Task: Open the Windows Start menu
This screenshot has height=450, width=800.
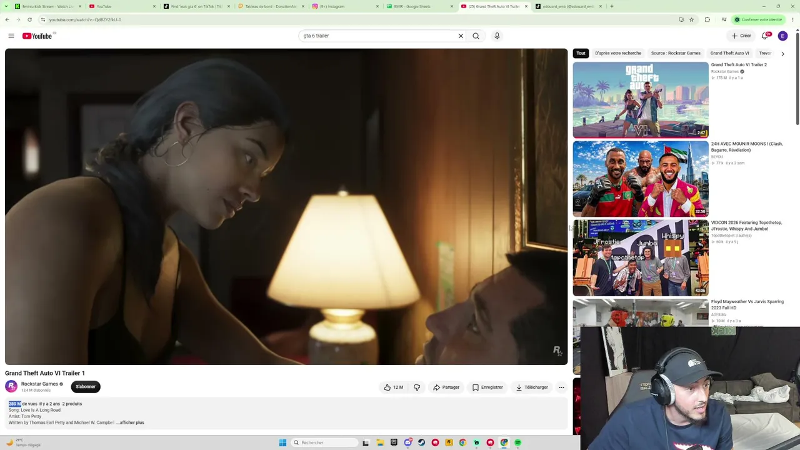Action: pyautogui.click(x=282, y=442)
